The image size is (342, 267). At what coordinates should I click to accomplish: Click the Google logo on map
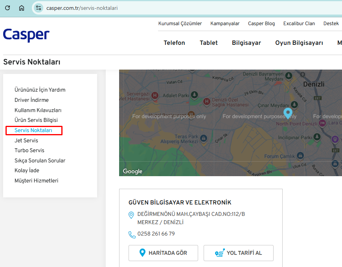pyautogui.click(x=132, y=171)
